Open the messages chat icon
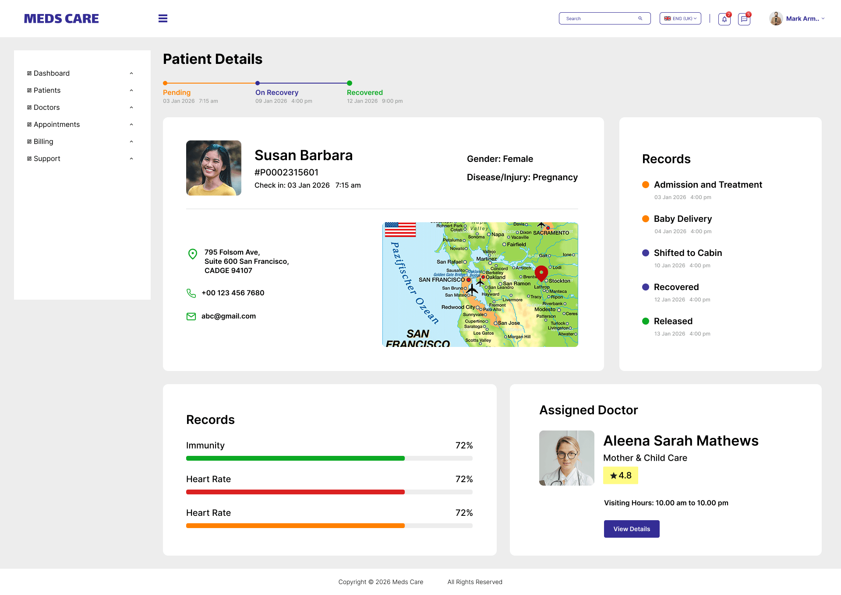This screenshot has width=841, height=595. pos(744,19)
